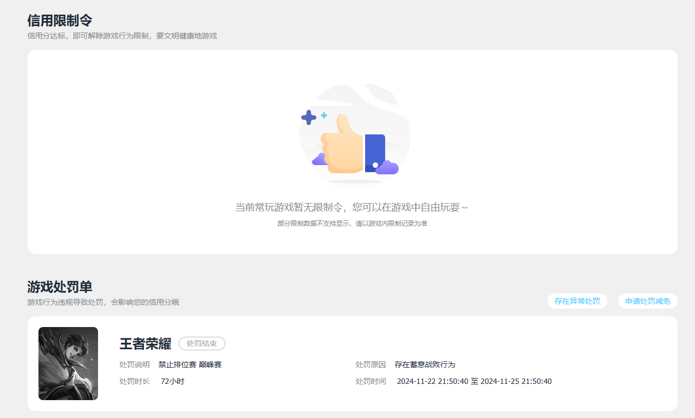Select the 王者荣耀 game title
Image resolution: width=695 pixels, height=418 pixels.
(145, 343)
